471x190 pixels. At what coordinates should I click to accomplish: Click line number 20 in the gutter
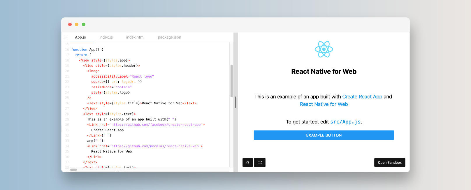[x=67, y=71]
